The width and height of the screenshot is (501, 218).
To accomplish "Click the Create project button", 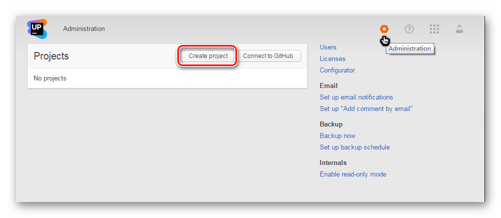I will (208, 56).
